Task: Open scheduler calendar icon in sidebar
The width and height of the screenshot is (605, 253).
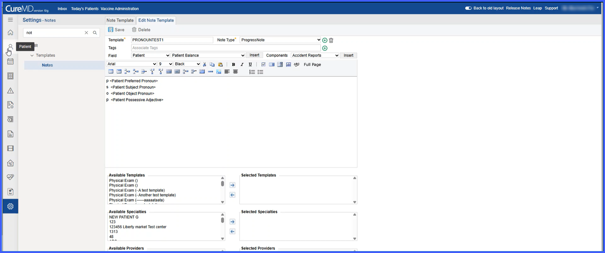Action: pos(10,62)
